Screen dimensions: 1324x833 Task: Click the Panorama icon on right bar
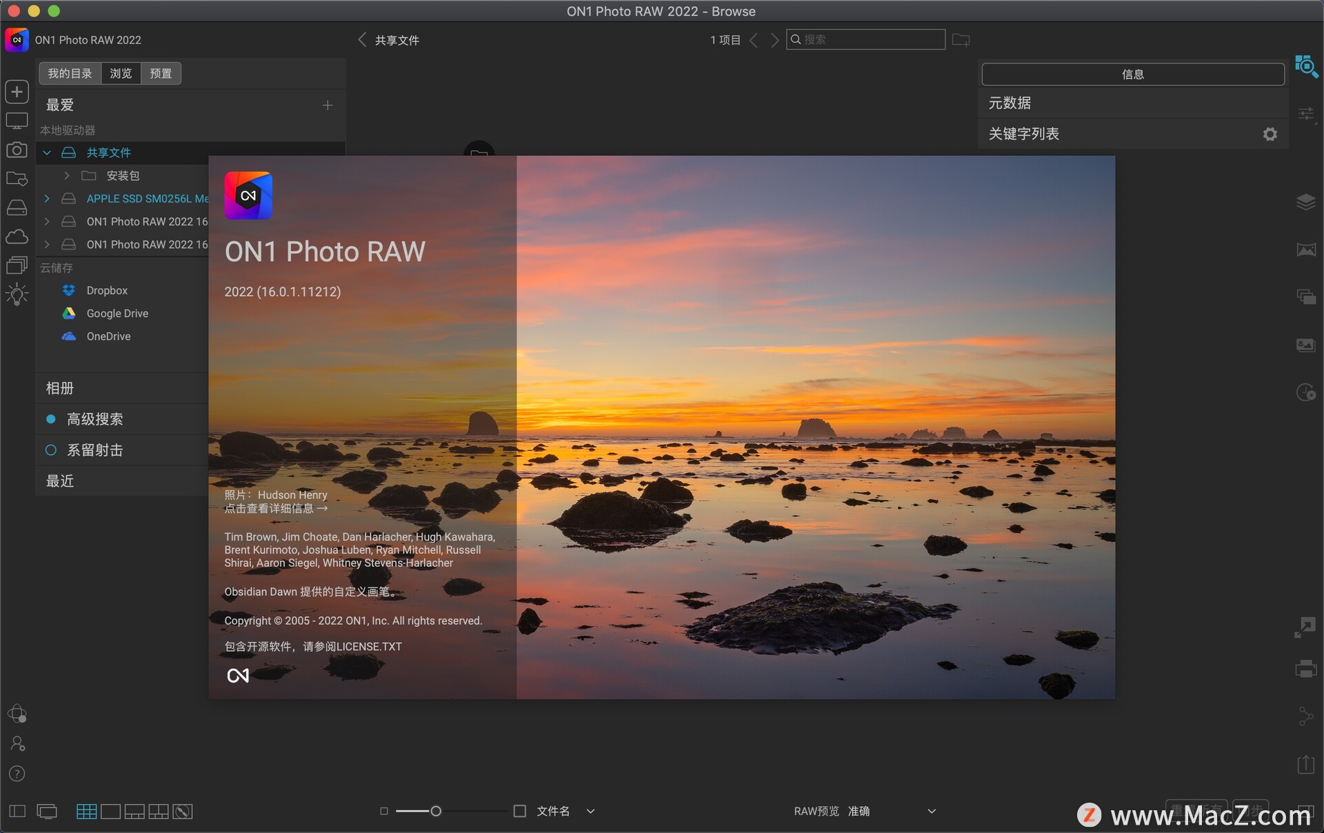coord(1306,250)
